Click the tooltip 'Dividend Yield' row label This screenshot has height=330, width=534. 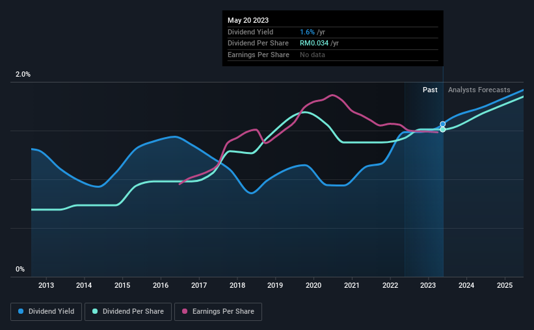250,32
